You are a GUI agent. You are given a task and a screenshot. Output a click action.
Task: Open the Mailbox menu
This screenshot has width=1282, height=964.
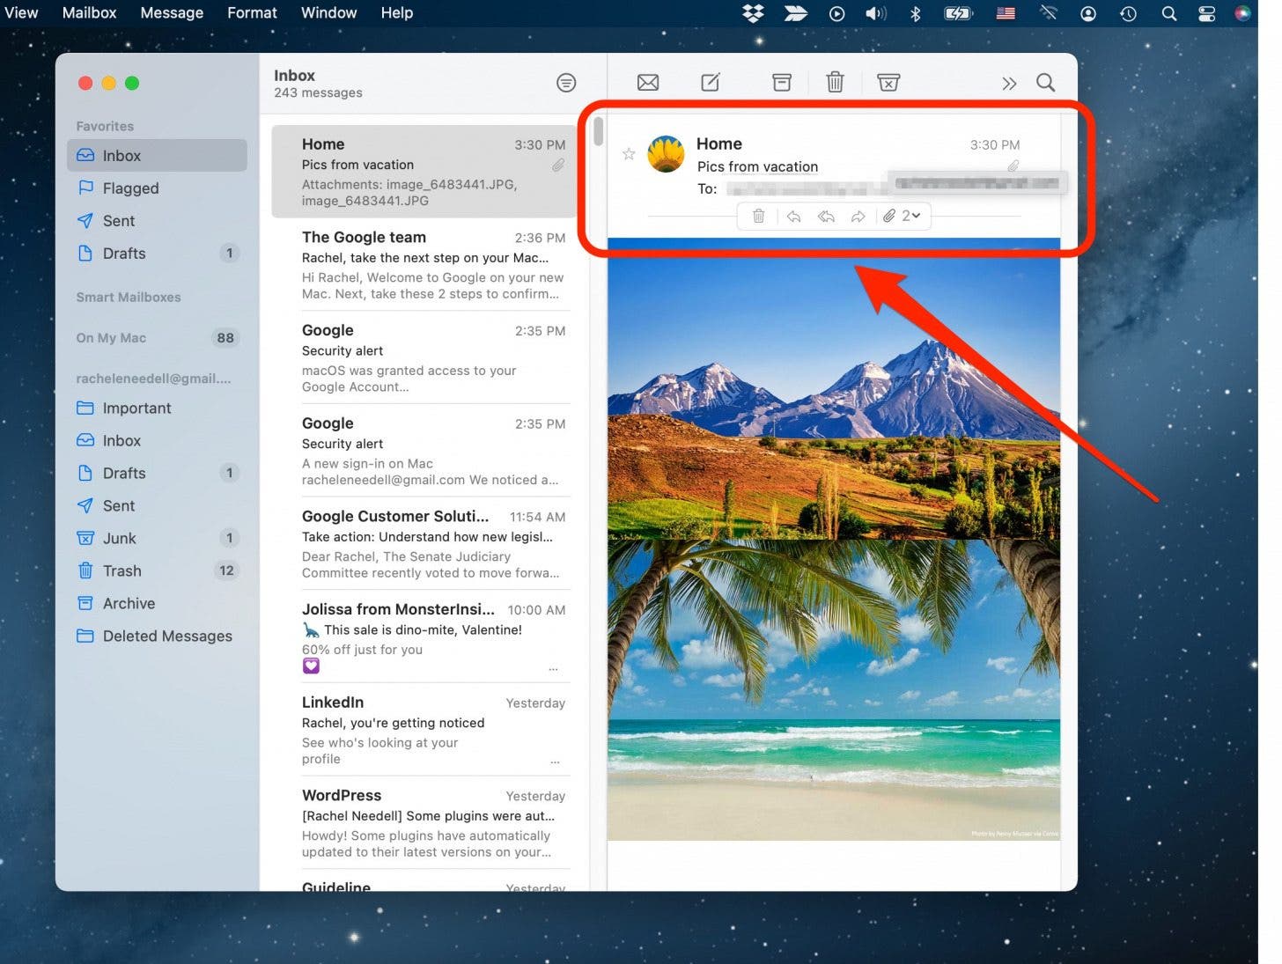(x=89, y=13)
